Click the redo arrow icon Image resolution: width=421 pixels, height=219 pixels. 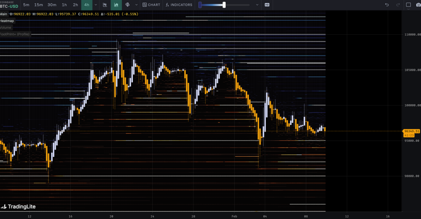[398, 5]
